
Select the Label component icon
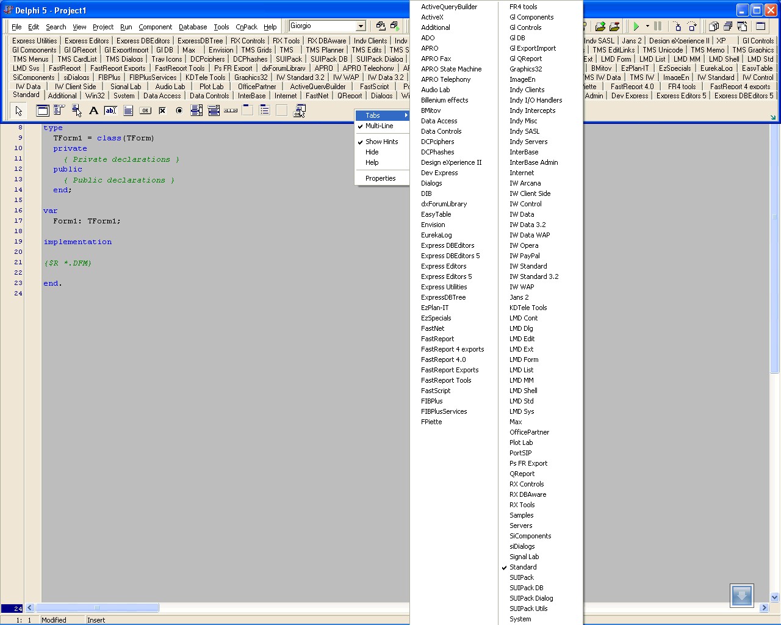93,110
